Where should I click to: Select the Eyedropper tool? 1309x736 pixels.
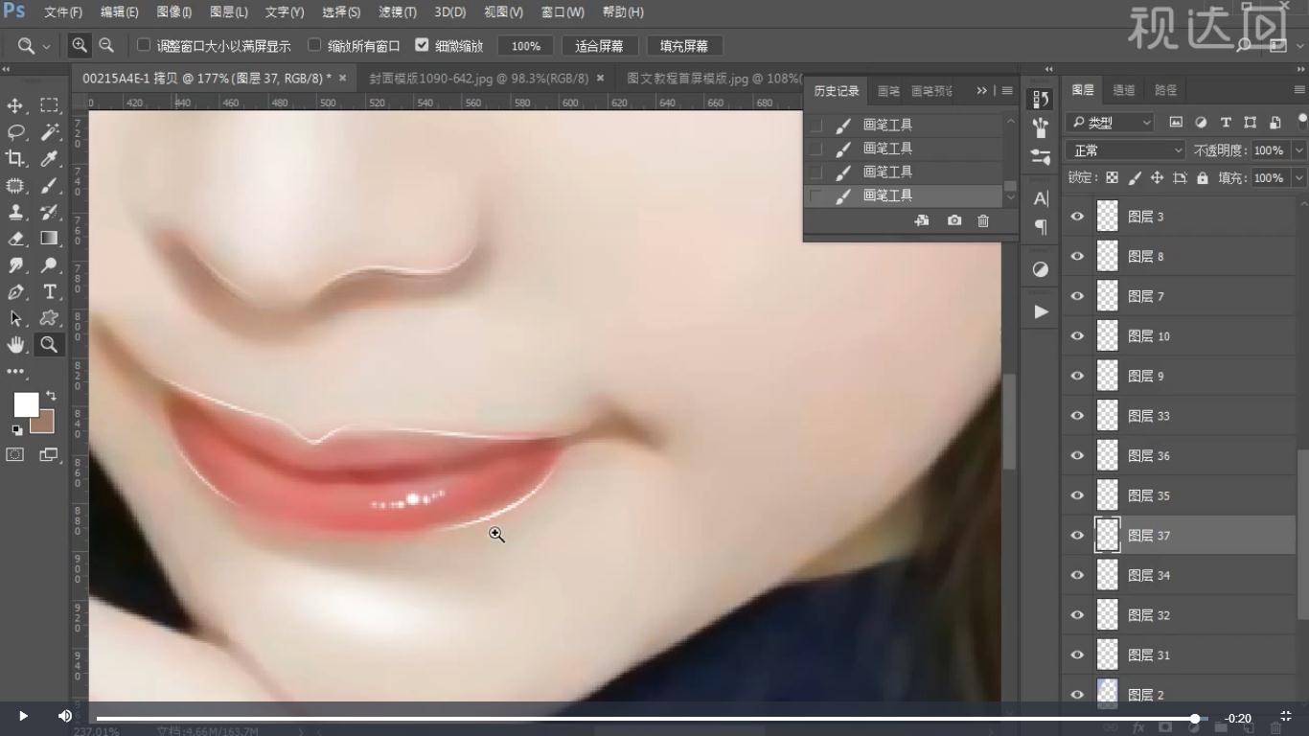[x=49, y=159]
